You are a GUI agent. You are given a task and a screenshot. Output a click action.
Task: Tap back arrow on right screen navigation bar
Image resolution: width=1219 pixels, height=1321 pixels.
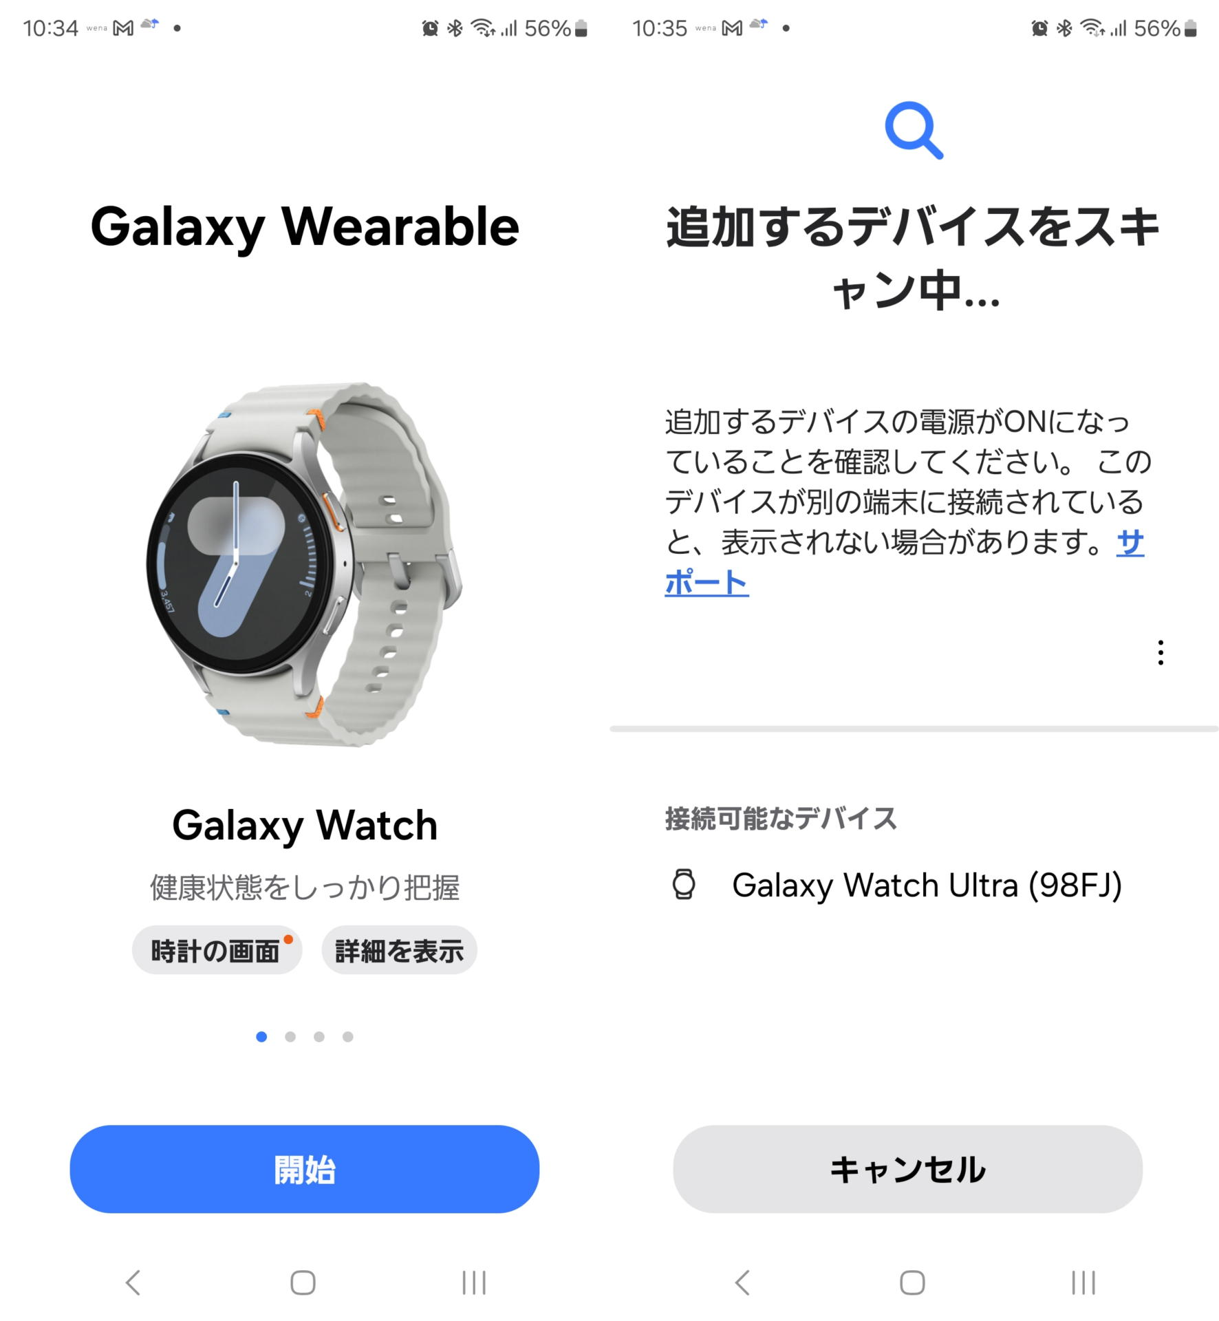(742, 1282)
